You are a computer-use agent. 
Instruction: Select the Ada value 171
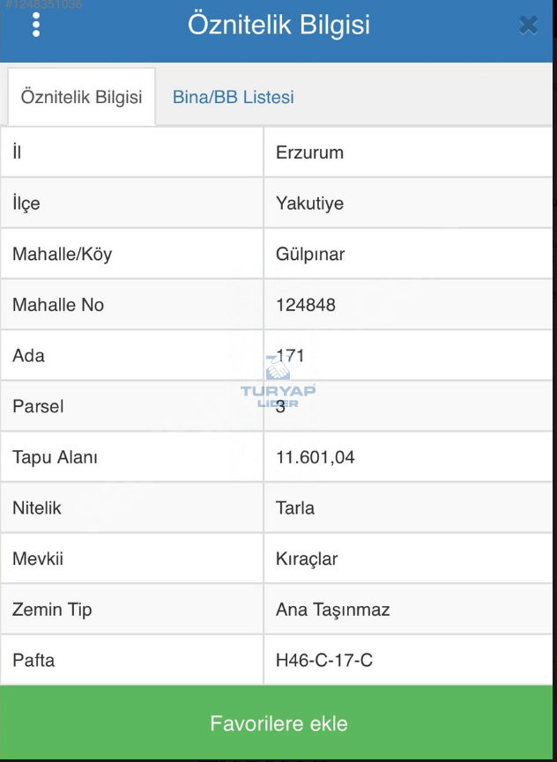291,356
